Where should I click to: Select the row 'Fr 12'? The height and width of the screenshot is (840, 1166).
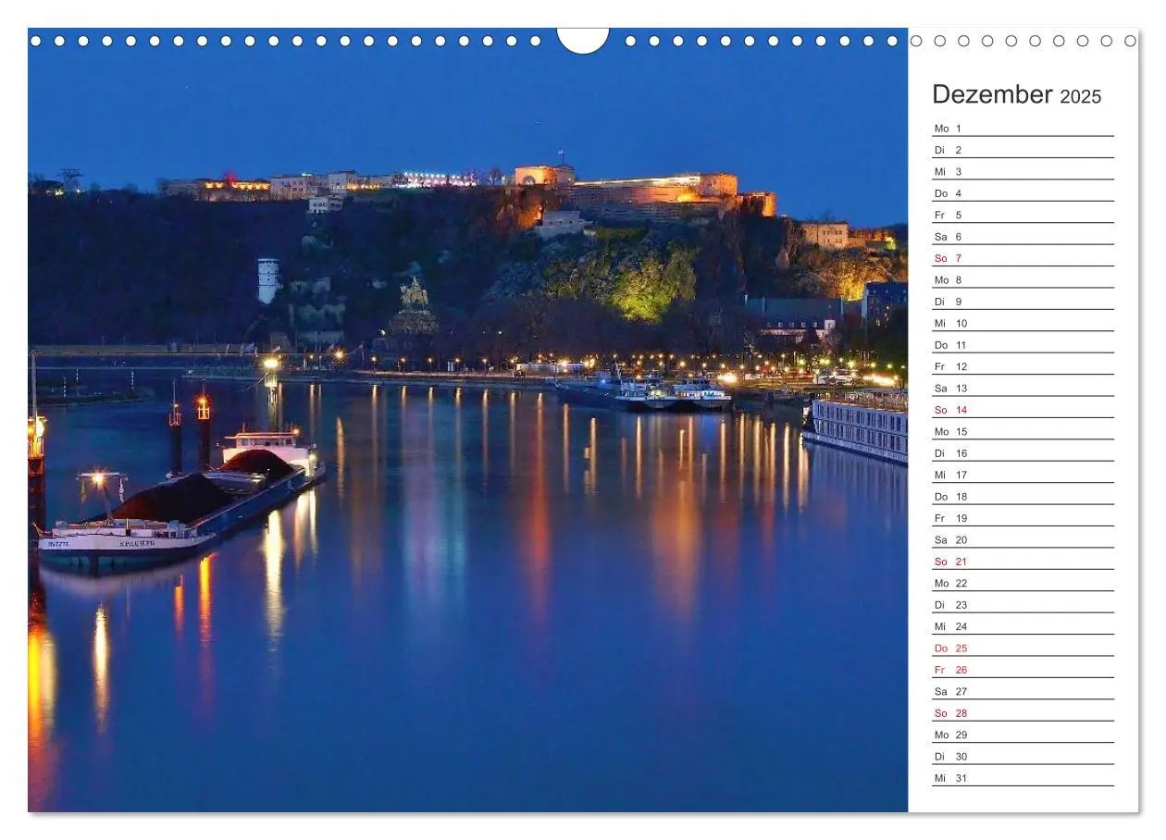point(1023,366)
